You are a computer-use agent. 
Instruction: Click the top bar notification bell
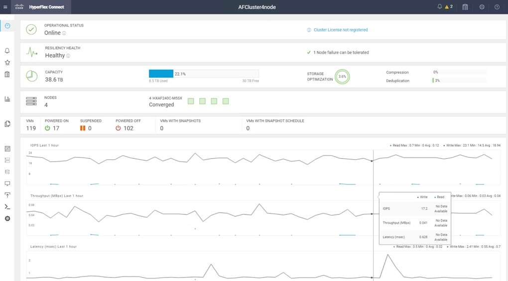pyautogui.click(x=440, y=6)
